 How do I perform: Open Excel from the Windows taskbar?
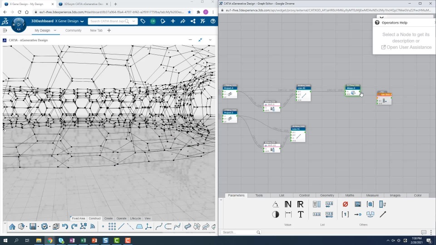pos(83,240)
